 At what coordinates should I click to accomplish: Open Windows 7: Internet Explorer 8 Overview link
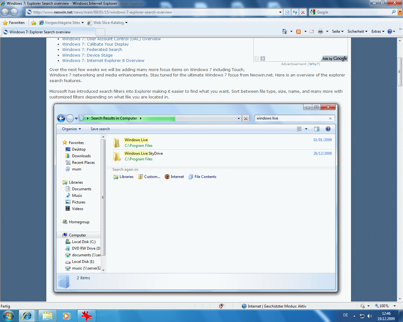103,61
